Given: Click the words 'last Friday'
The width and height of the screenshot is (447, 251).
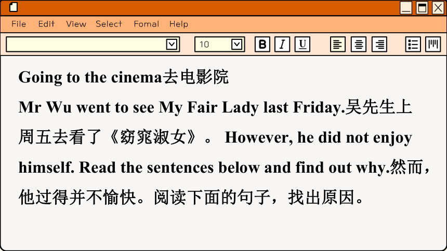Looking at the screenshot, I should coord(303,107).
